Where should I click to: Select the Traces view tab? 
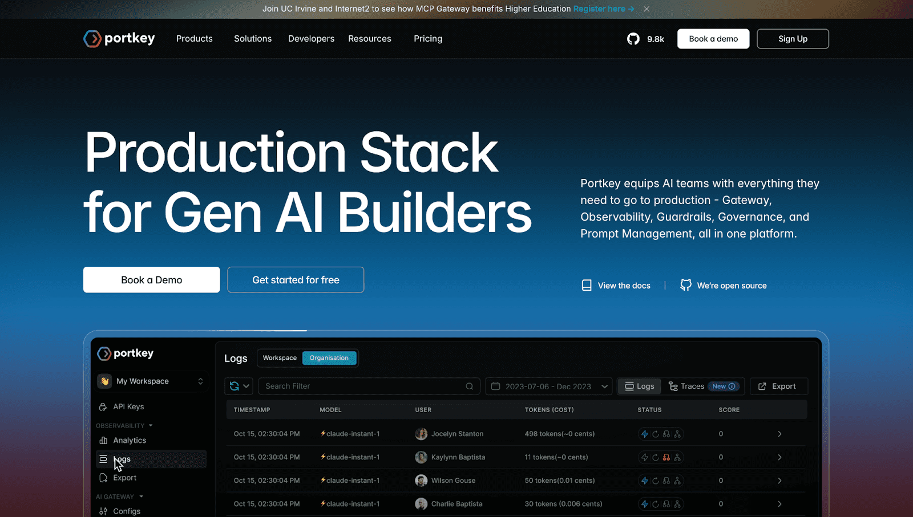pos(686,386)
